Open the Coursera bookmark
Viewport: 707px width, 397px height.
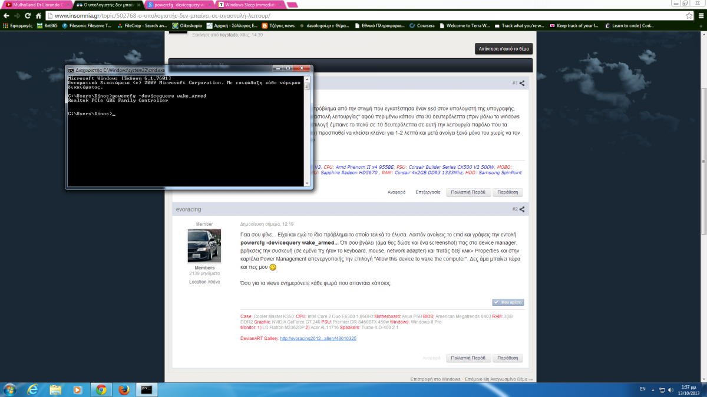421,26
